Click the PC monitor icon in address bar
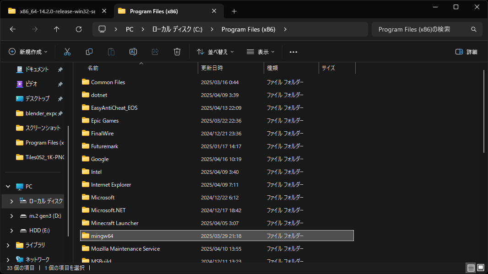The image size is (488, 274). [x=102, y=29]
